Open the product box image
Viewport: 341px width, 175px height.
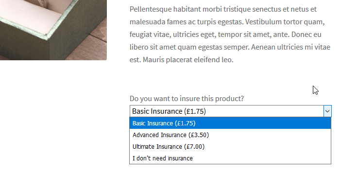(x=53, y=30)
